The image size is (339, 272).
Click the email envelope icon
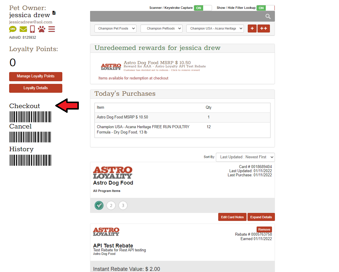tap(23, 29)
